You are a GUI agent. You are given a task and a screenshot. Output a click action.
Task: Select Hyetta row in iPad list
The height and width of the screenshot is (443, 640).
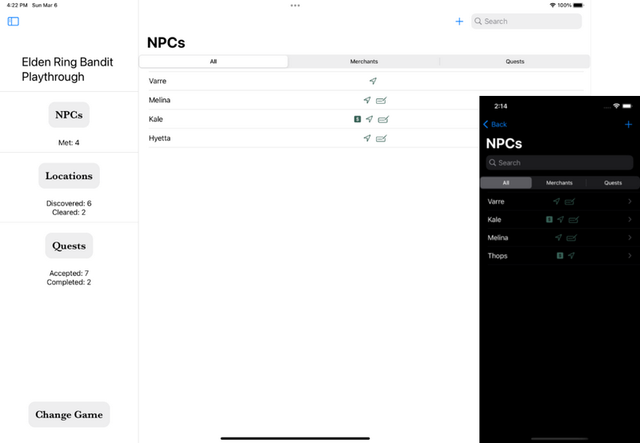click(x=314, y=138)
